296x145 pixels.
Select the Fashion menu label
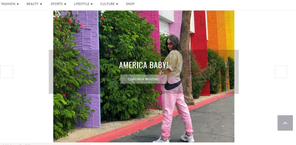[x=8, y=4]
